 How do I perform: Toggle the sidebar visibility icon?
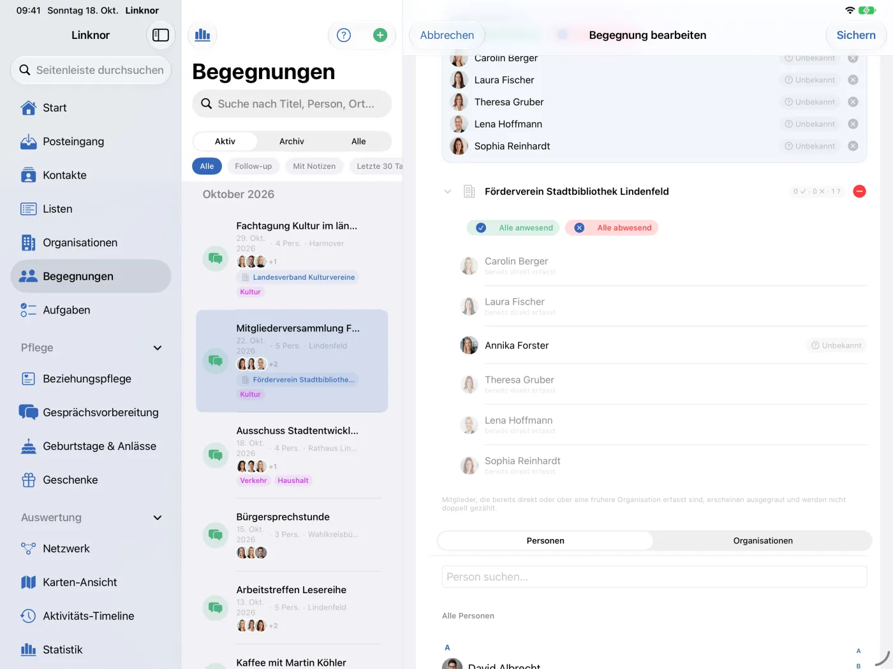(161, 35)
